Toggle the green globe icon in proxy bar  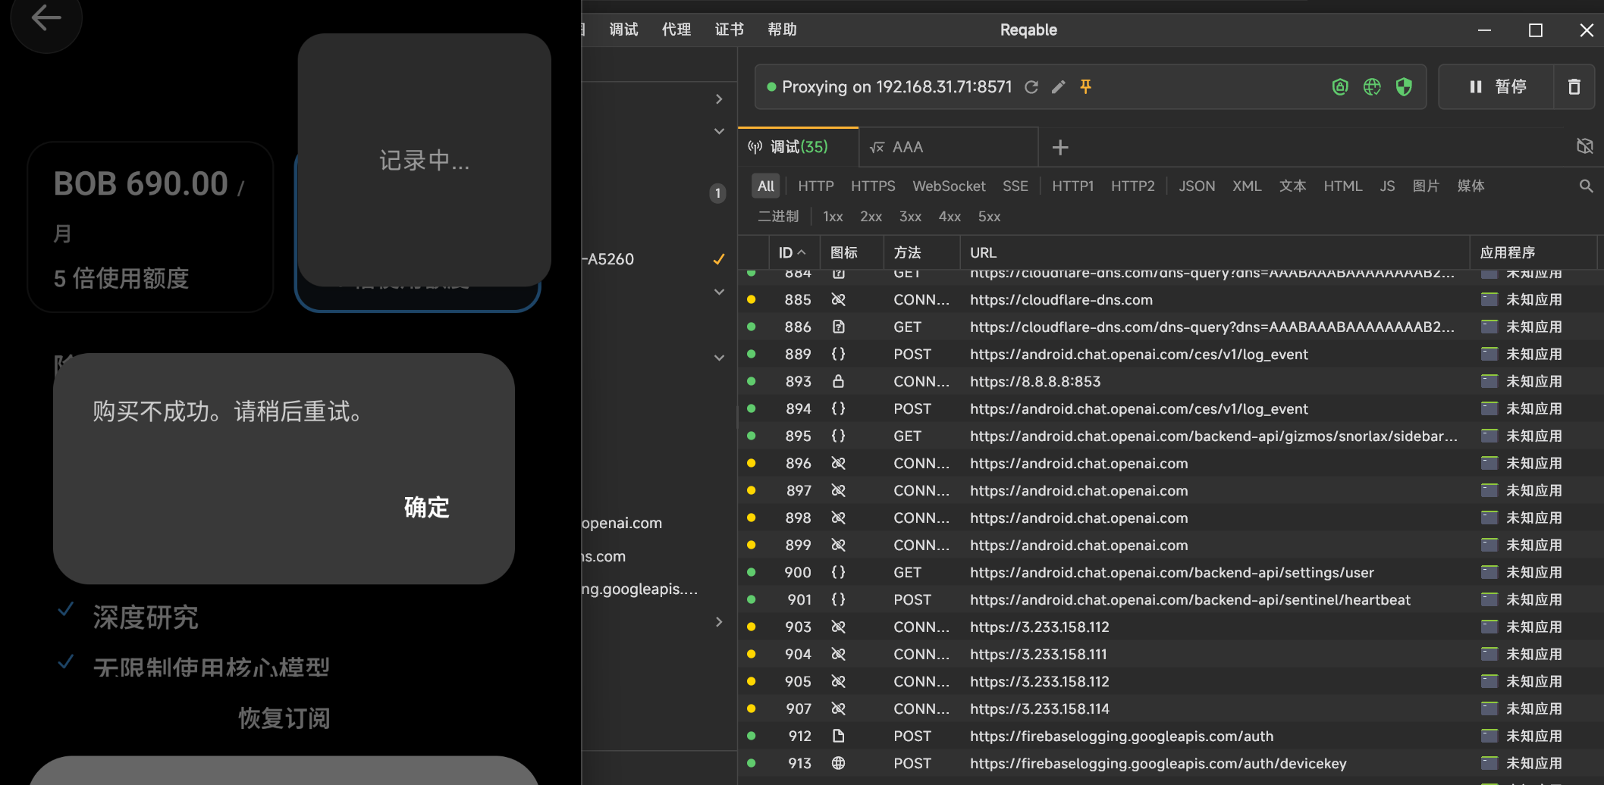click(1372, 87)
